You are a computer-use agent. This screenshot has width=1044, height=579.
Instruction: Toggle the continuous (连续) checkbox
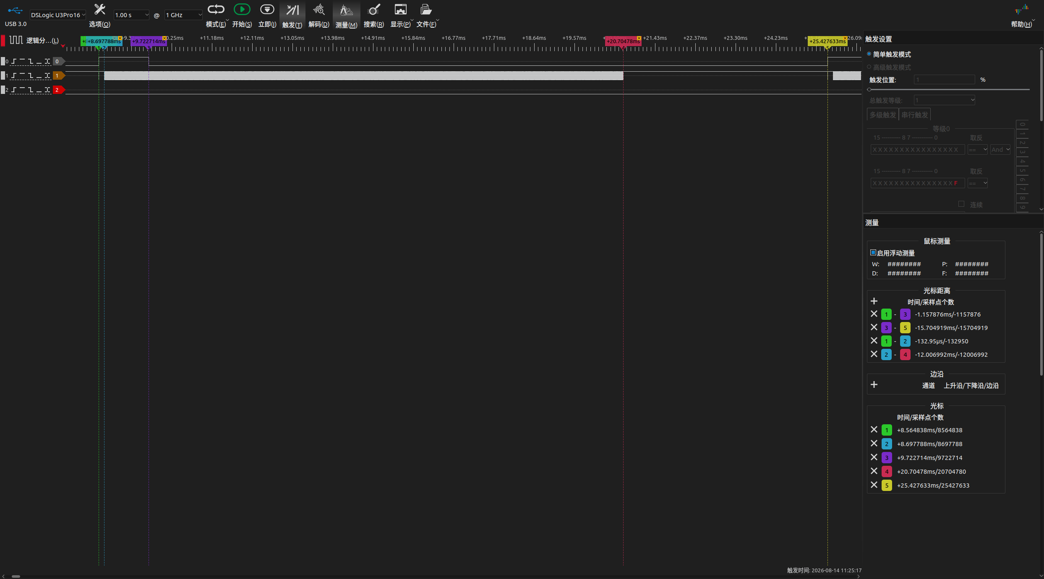point(961,204)
